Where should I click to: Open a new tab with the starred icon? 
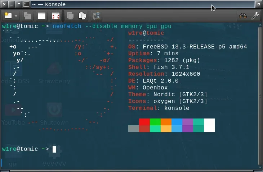coord(8,16)
